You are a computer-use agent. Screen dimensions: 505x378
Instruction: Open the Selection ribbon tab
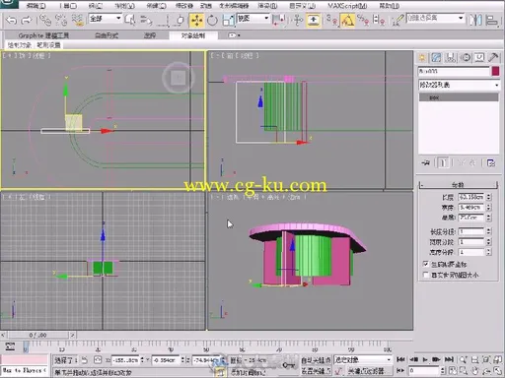[x=150, y=35]
